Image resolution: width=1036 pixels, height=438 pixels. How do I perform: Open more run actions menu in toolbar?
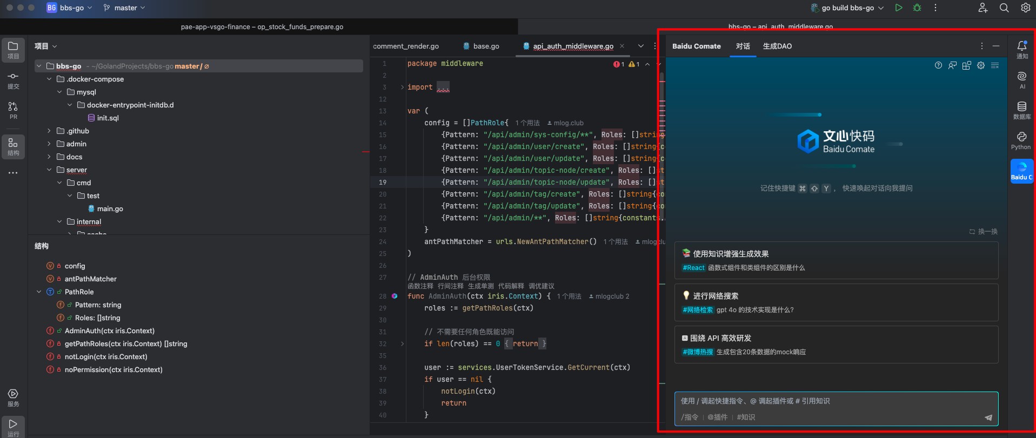coord(935,8)
